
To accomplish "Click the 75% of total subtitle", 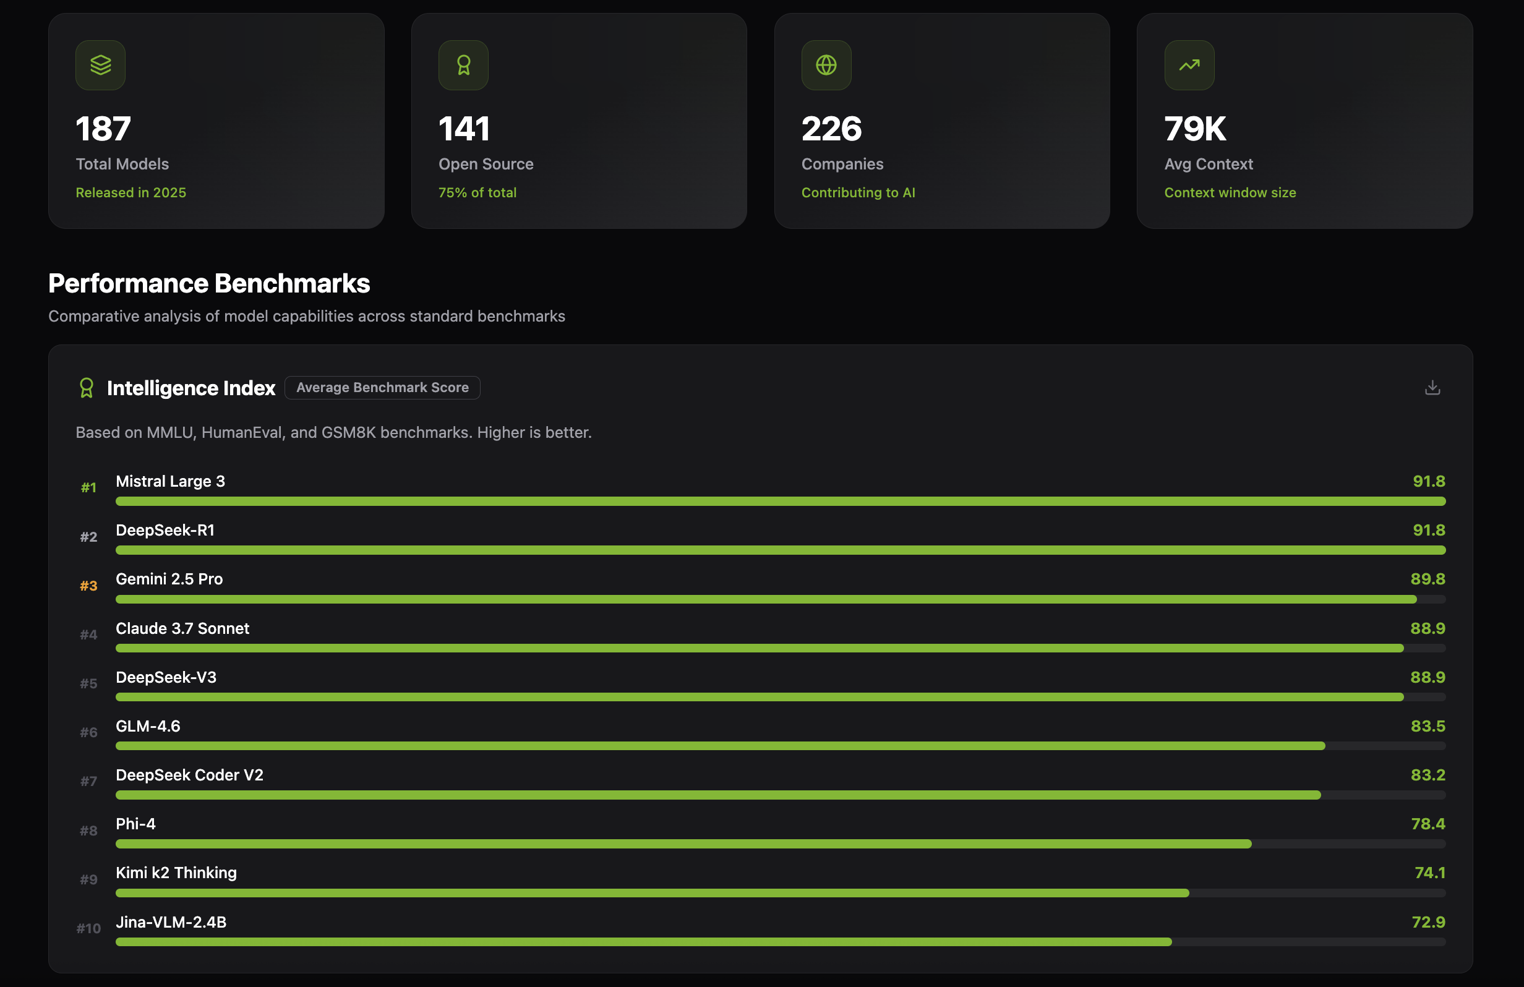I will 477,193.
